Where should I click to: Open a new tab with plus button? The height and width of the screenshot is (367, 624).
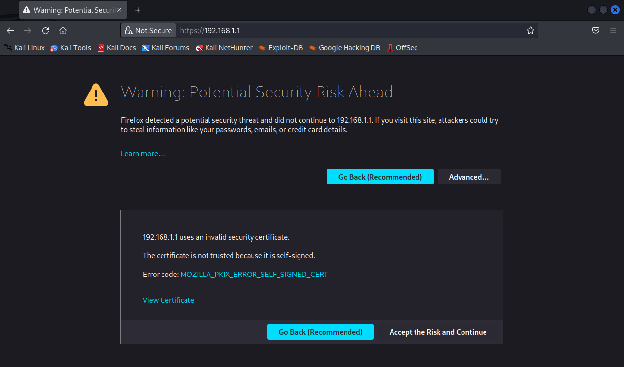click(x=138, y=10)
